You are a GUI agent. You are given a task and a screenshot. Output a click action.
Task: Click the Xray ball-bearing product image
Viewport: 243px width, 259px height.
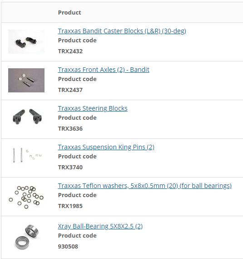click(x=26, y=237)
